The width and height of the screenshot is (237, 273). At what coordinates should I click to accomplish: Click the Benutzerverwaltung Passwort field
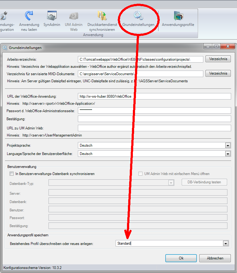point(138,218)
